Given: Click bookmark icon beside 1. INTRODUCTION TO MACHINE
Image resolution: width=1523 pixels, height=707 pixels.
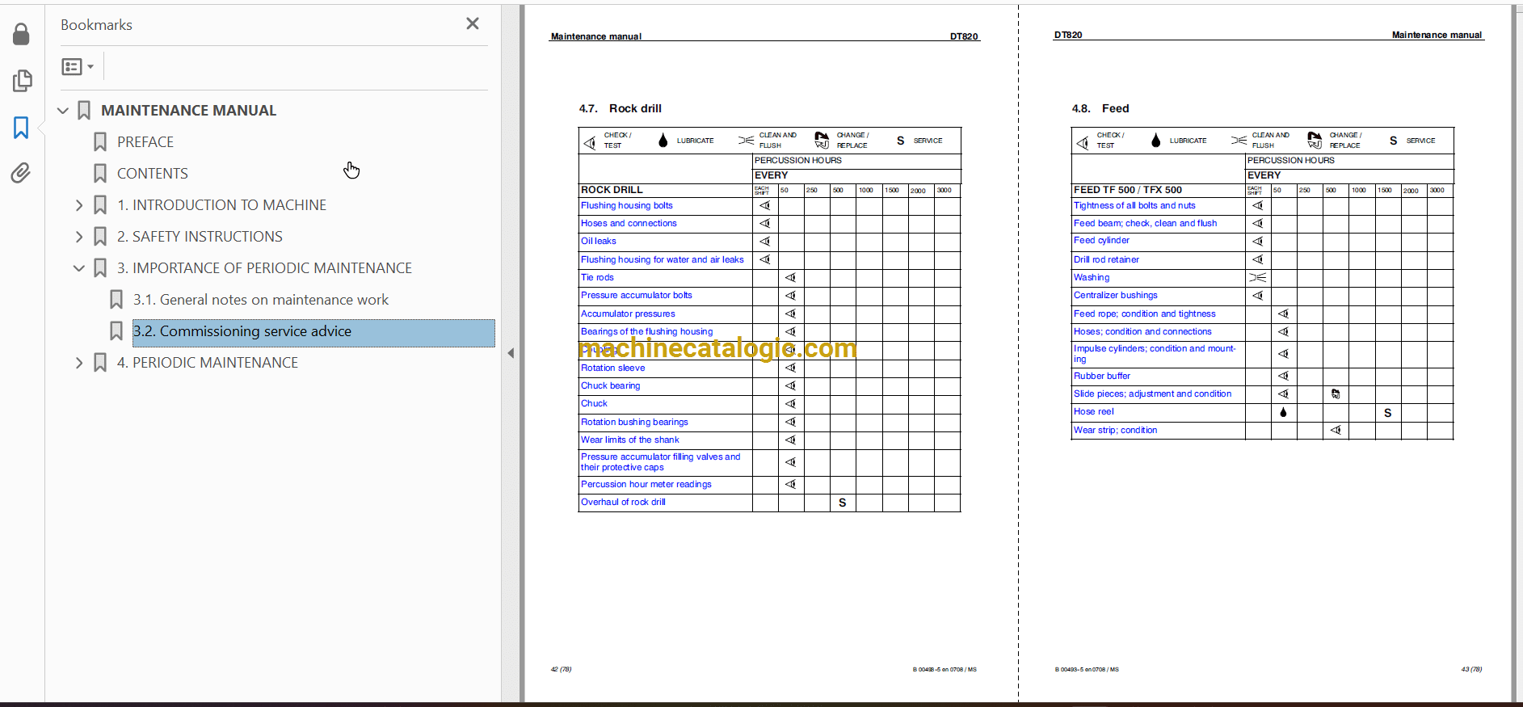Looking at the screenshot, I should click(x=100, y=205).
